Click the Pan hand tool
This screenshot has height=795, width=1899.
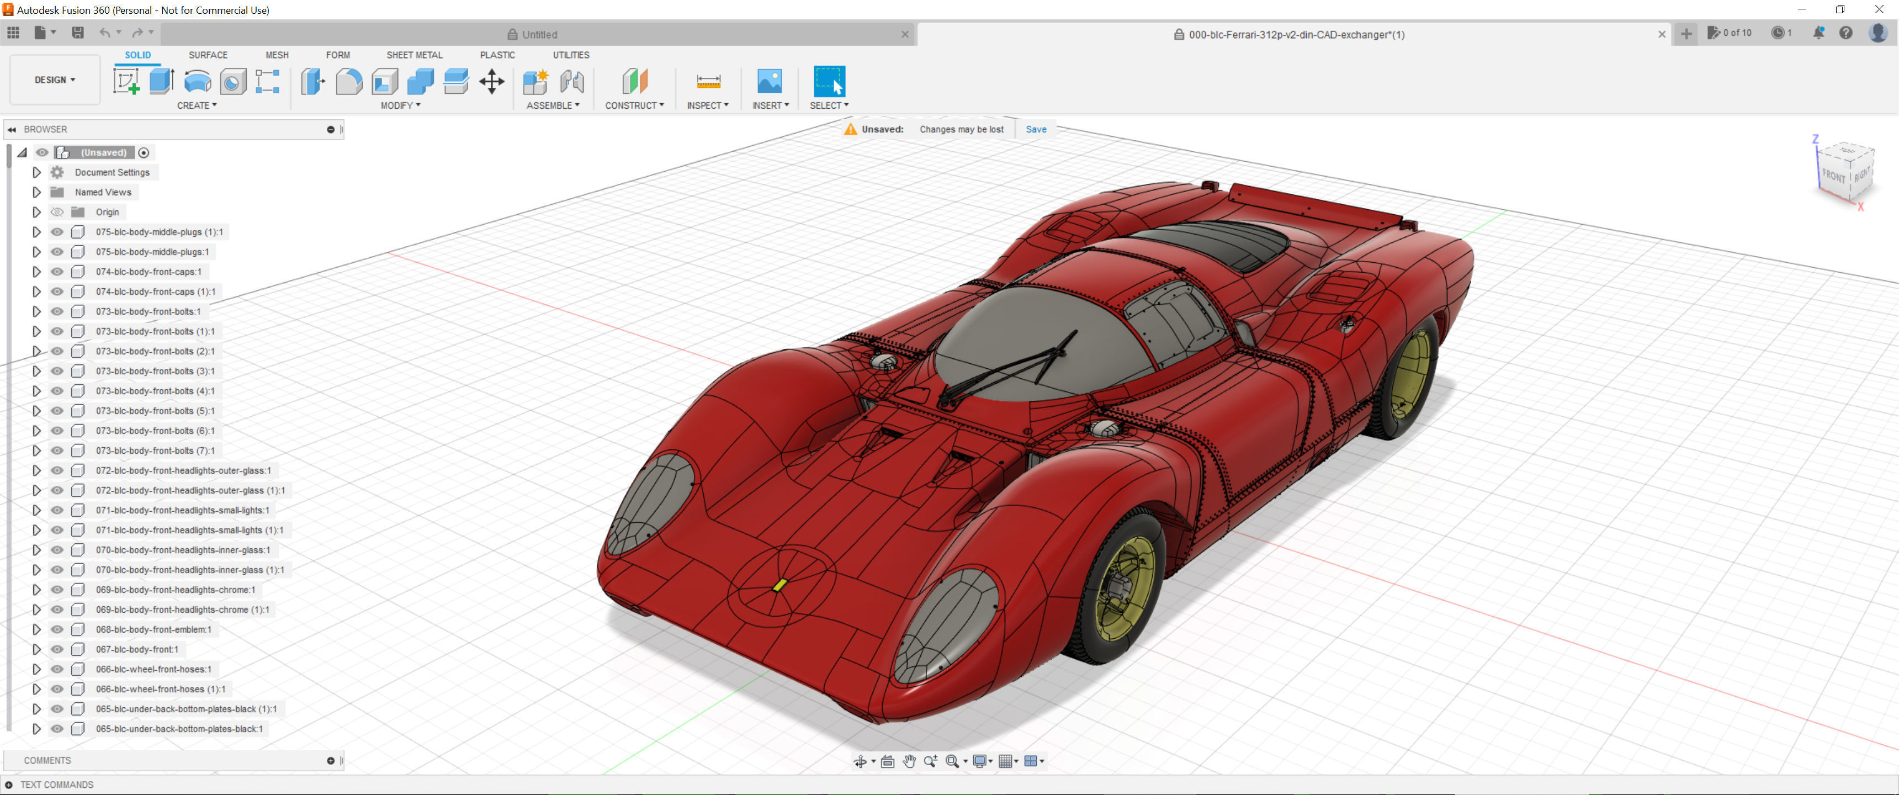(909, 761)
